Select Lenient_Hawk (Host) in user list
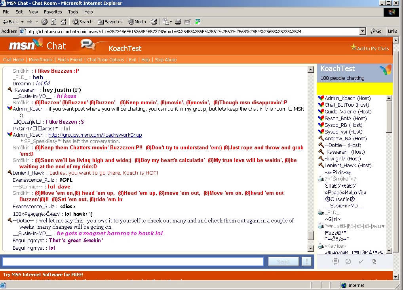 tap(348, 166)
